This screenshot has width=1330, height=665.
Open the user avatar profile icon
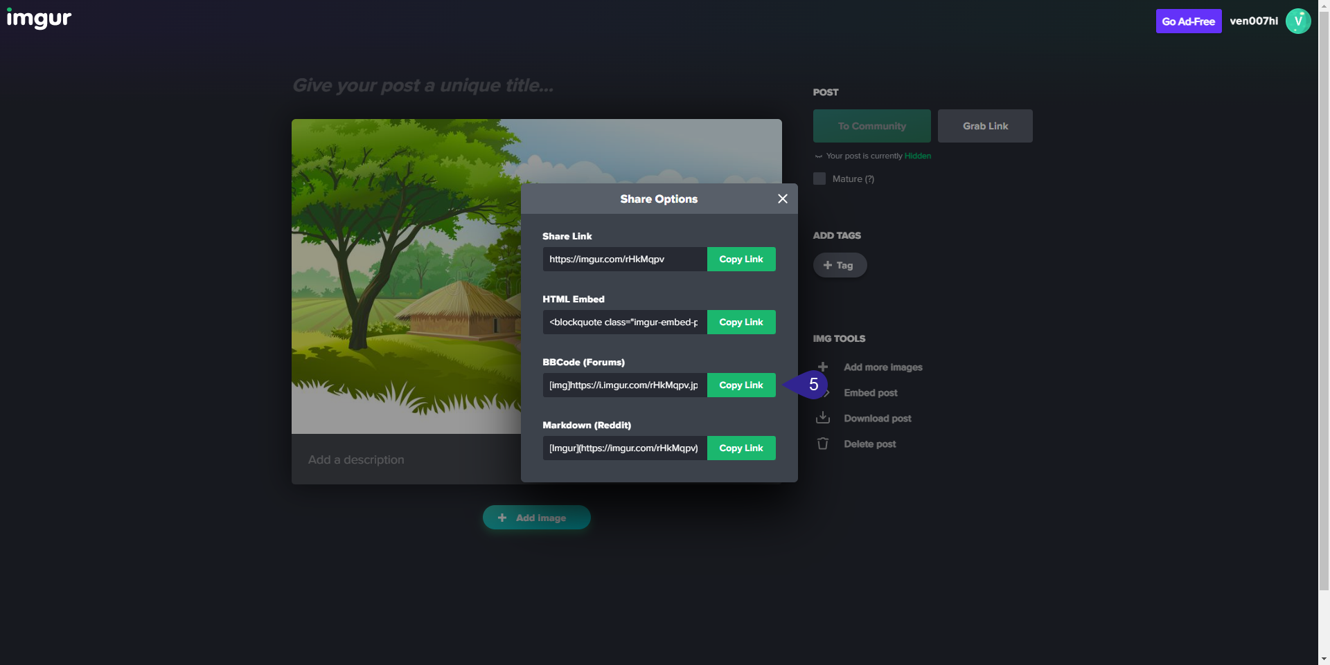pyautogui.click(x=1297, y=21)
